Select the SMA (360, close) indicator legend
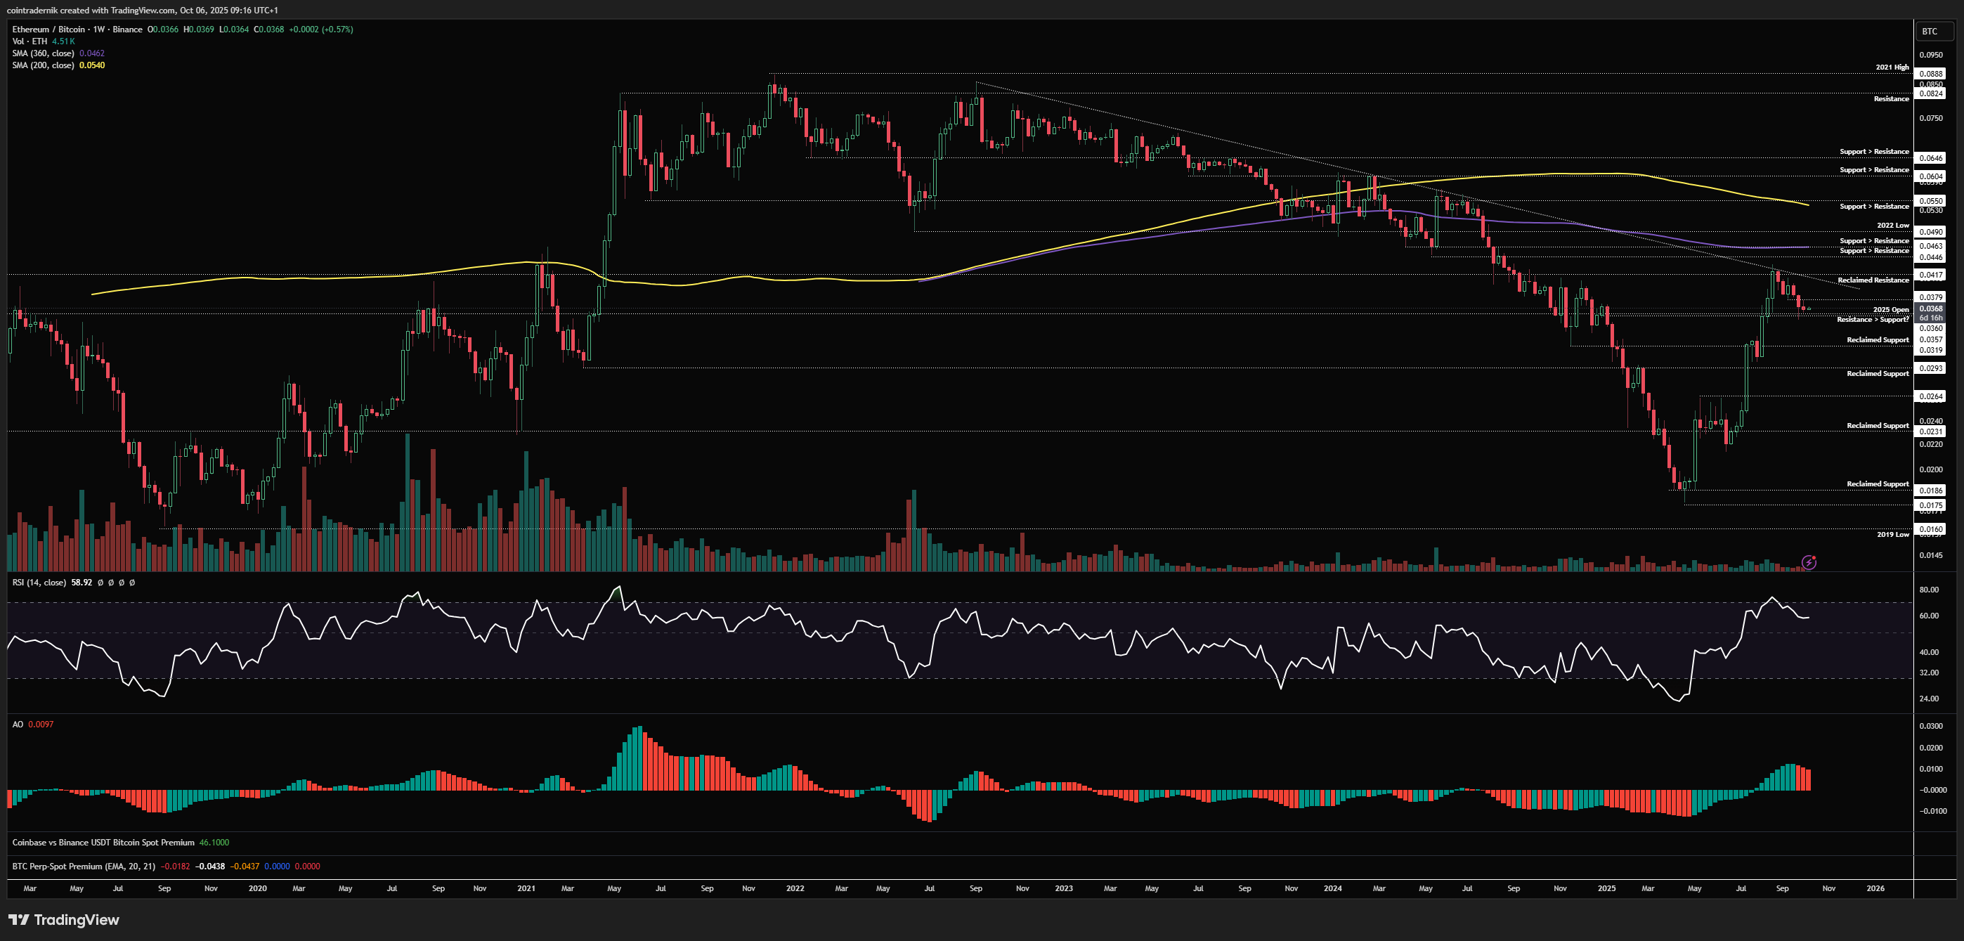The width and height of the screenshot is (1964, 941). [x=43, y=53]
